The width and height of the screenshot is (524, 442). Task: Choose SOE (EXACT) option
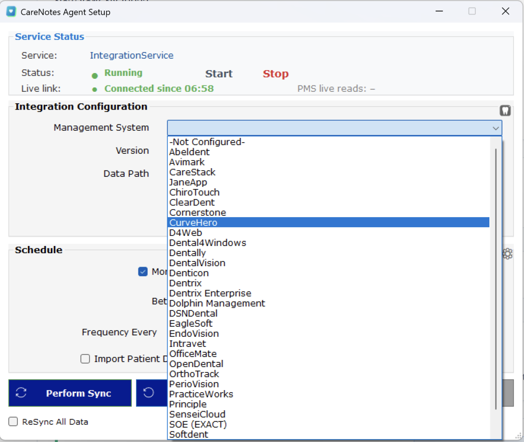tap(328, 424)
